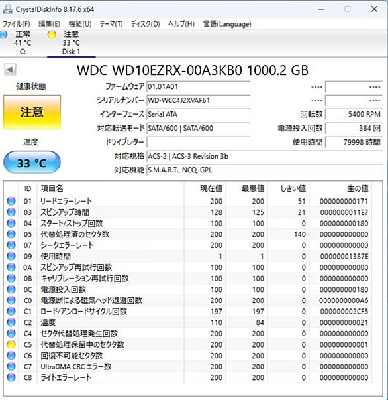Open the ヘルプ(H) menu

(181, 24)
